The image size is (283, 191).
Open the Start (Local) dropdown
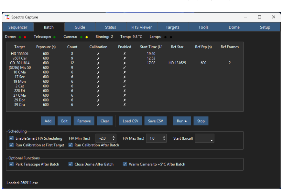204,138
